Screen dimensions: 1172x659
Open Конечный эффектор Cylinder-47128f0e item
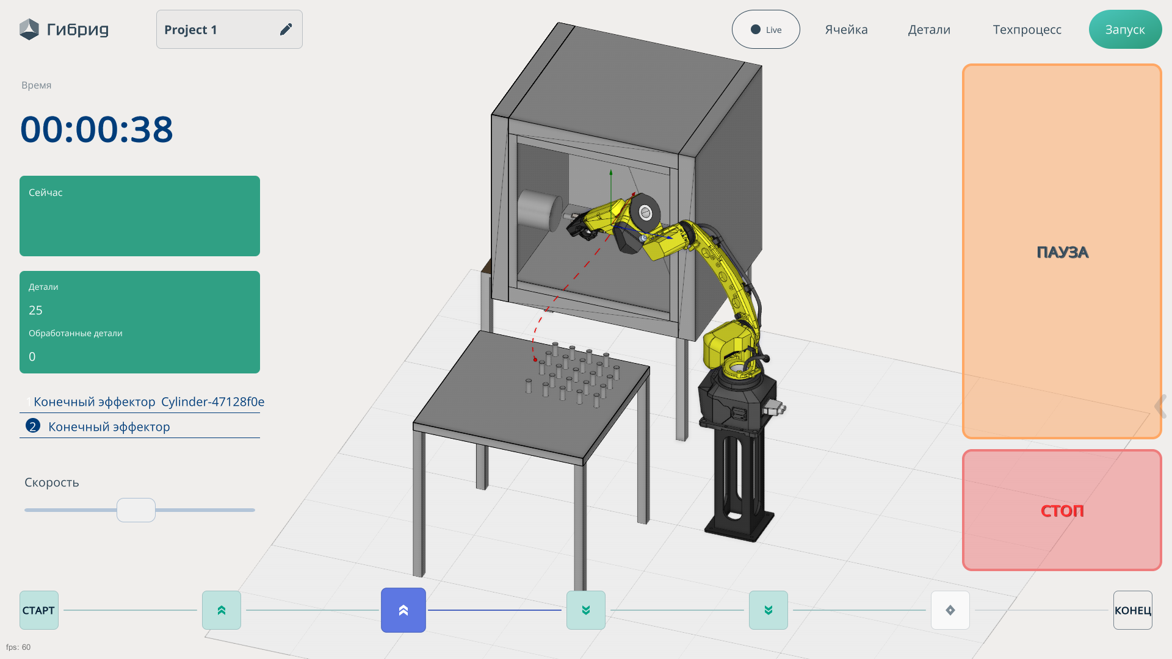pyautogui.click(x=148, y=402)
